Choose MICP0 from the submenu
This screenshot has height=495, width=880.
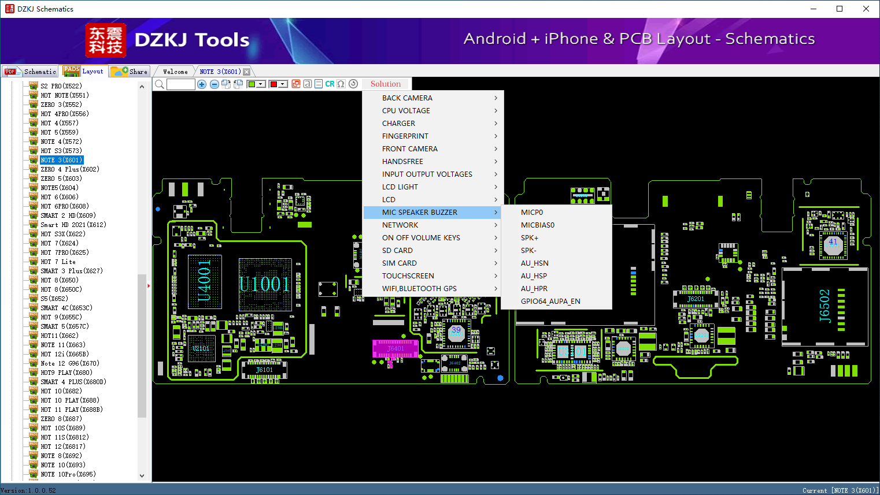(x=556, y=213)
